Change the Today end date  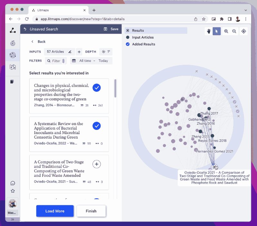(103, 61)
